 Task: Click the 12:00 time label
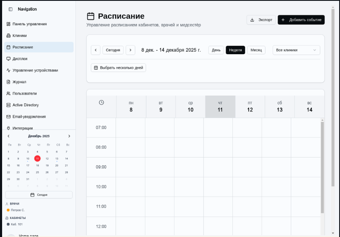pos(101,226)
